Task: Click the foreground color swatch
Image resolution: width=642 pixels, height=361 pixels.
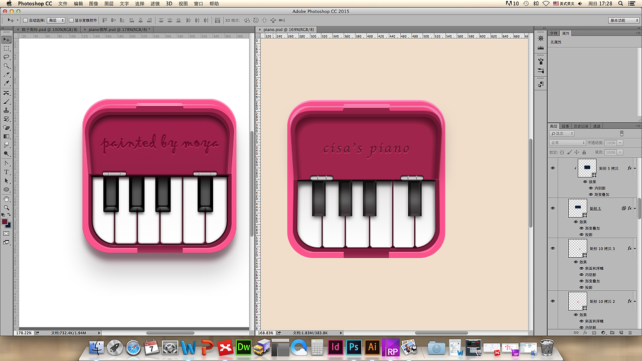Action: tap(5, 221)
